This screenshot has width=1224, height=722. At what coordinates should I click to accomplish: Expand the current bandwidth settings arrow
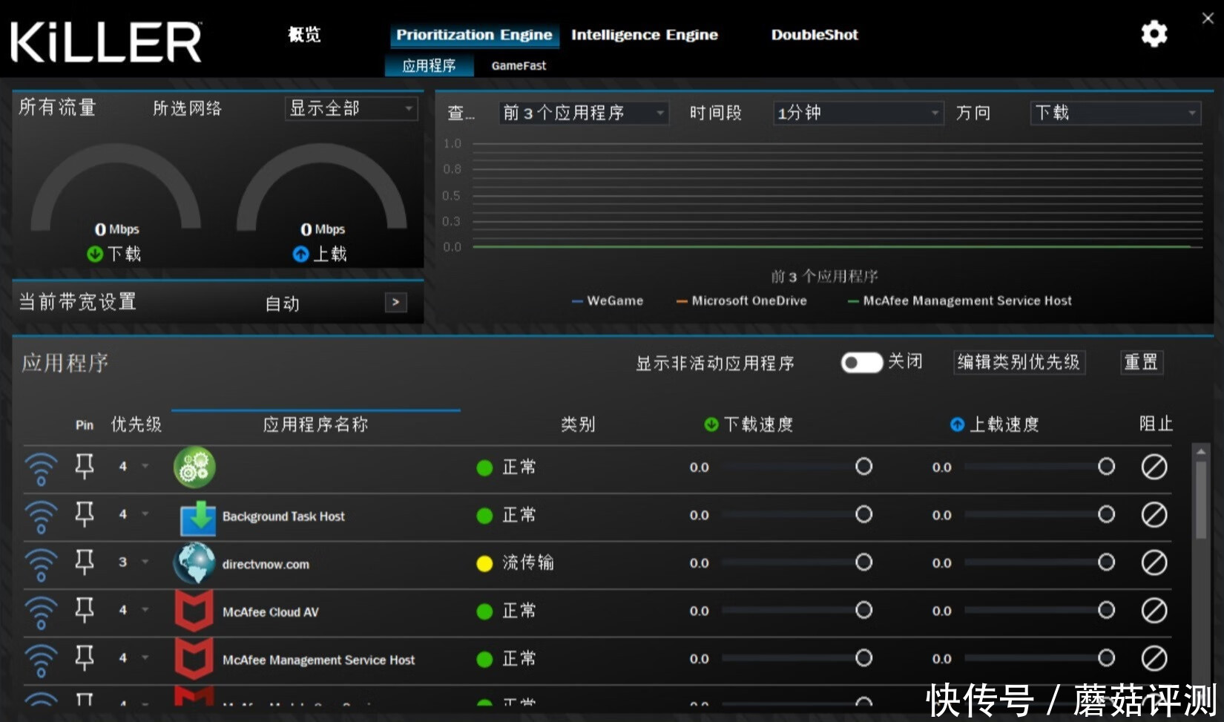(x=395, y=302)
